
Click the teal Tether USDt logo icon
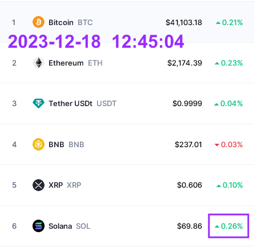pos(38,103)
